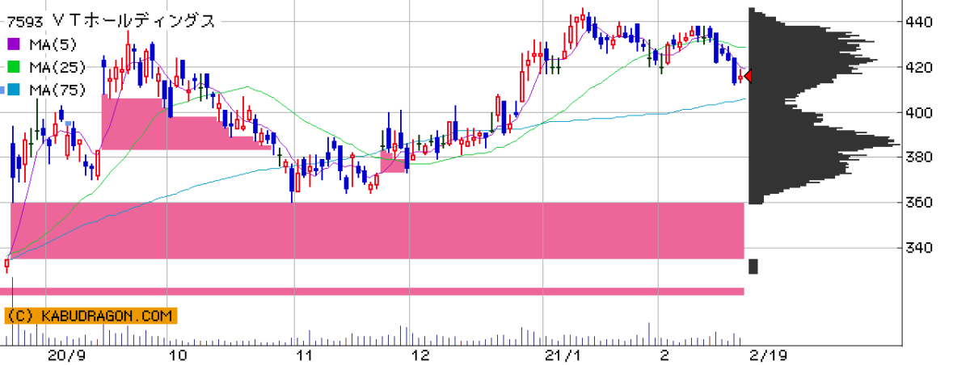
Task: Click the green MA(25) legend color square
Action: coord(14,67)
